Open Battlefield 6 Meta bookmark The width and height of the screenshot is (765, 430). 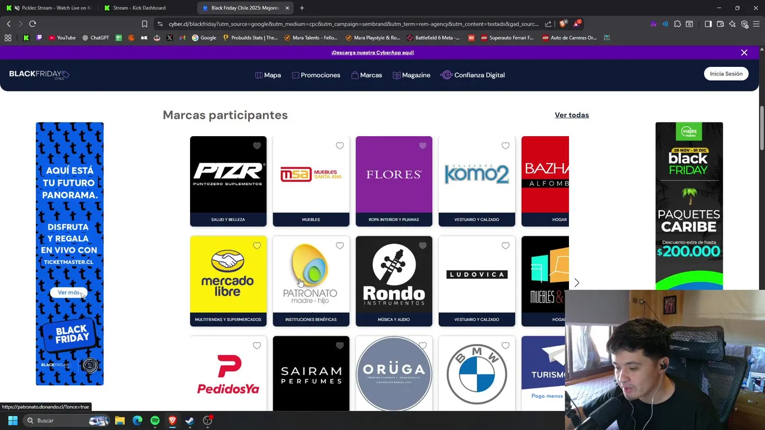pos(433,38)
